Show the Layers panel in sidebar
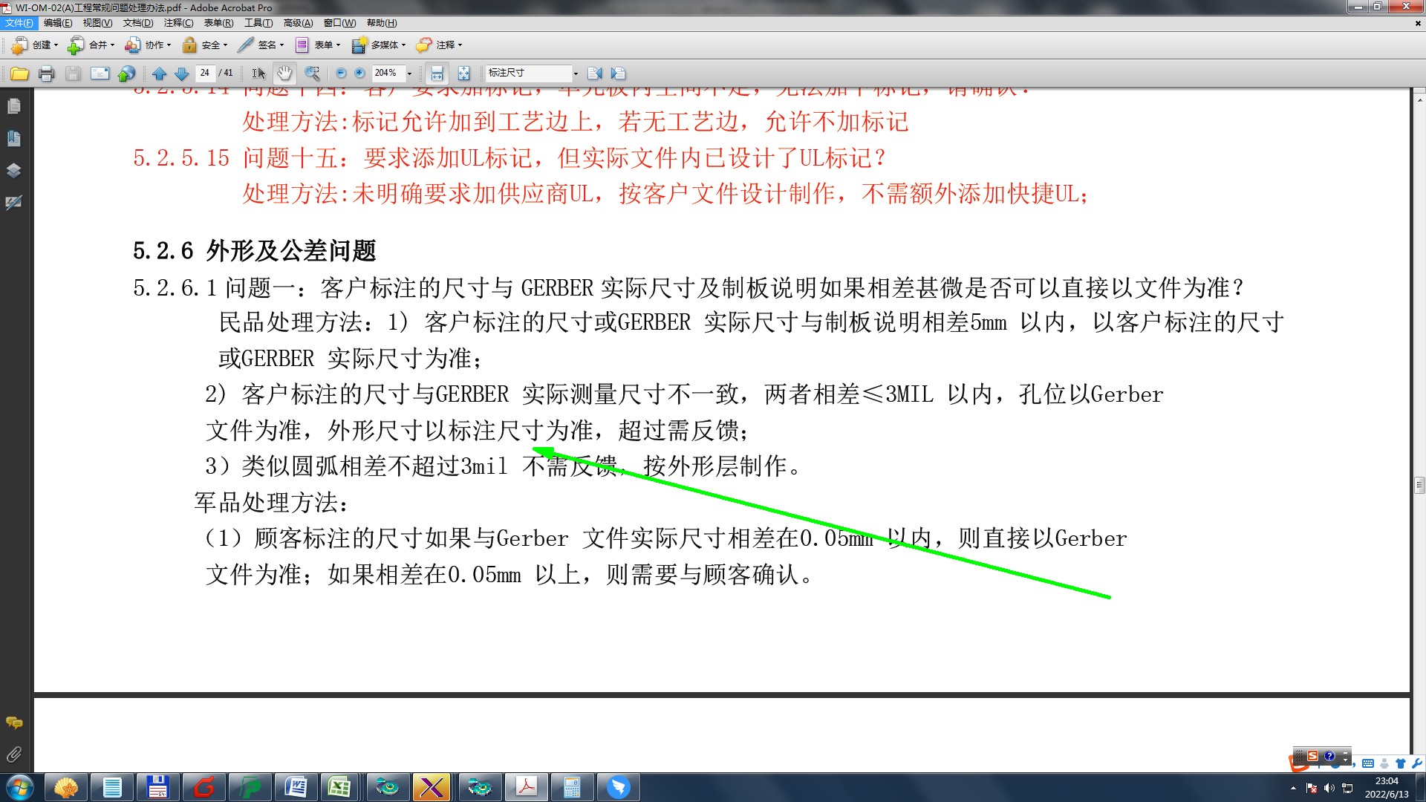Image resolution: width=1426 pixels, height=802 pixels. pyautogui.click(x=13, y=170)
